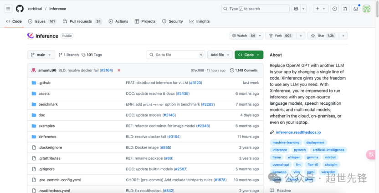Viewport: 379px width, 193px height.
Task: Open the benchmark folder
Action: pos(48,104)
